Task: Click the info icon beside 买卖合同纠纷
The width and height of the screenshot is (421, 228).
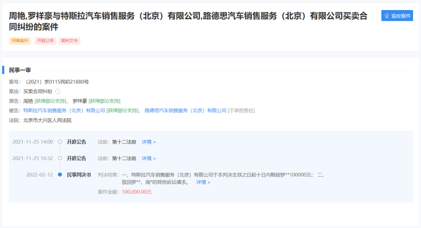Action: pyautogui.click(x=58, y=92)
